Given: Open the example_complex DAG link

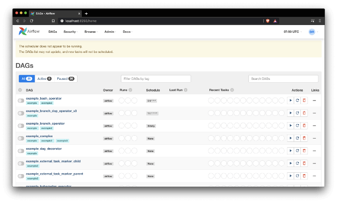Looking at the screenshot, I should 39,136.
